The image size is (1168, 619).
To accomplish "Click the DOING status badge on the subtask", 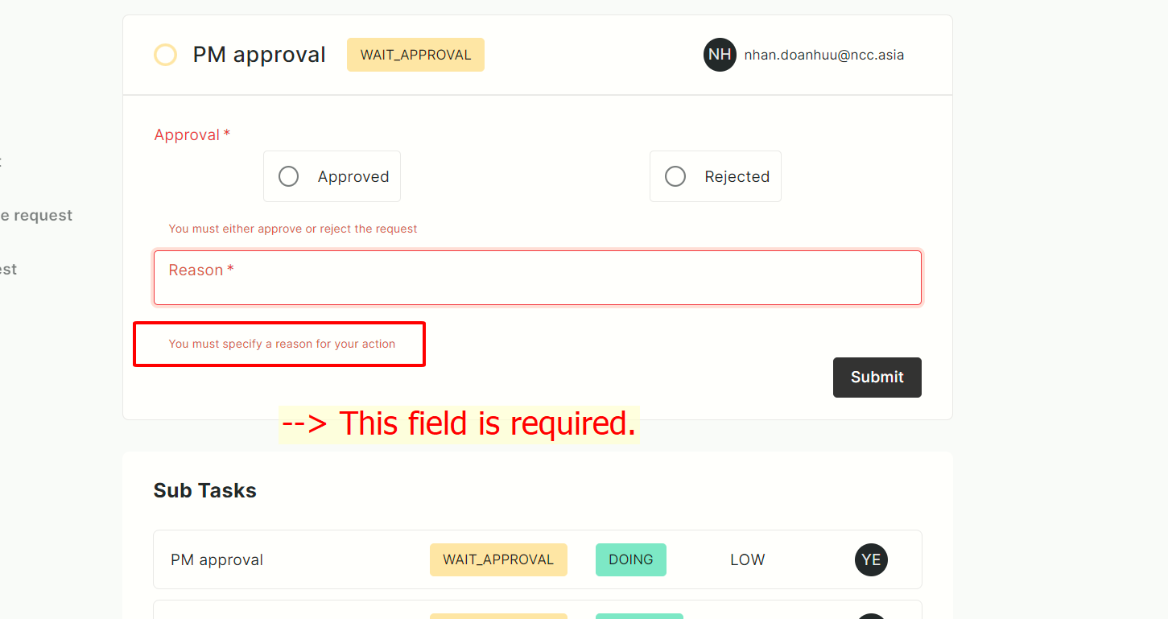I will pyautogui.click(x=631, y=559).
